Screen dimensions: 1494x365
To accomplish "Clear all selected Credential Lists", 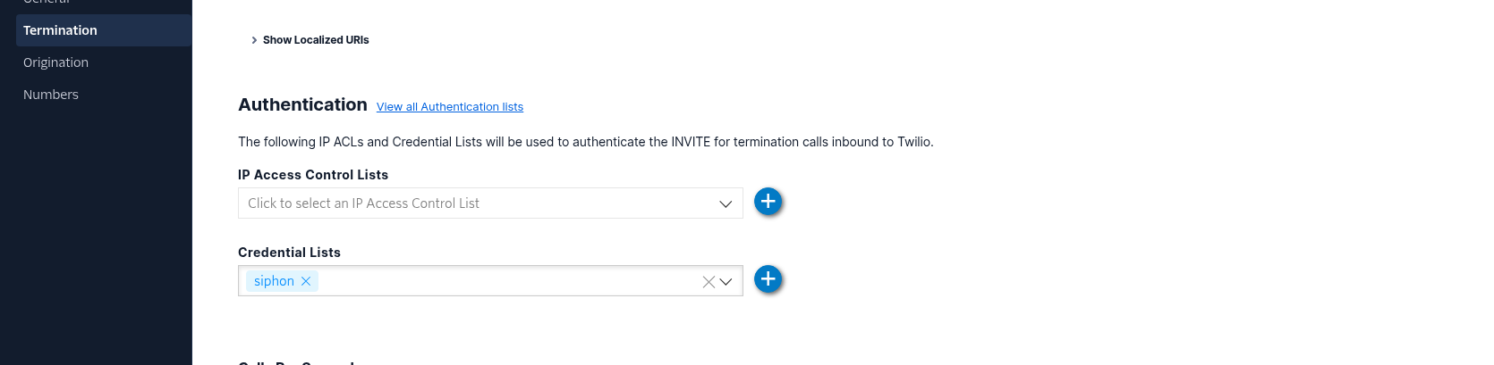I will [708, 282].
